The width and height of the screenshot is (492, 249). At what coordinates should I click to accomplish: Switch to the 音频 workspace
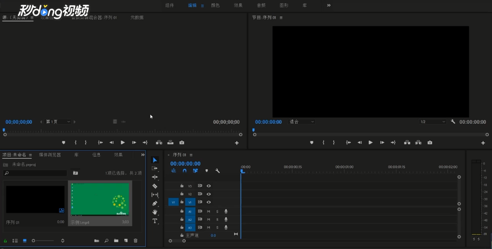pos(261,5)
